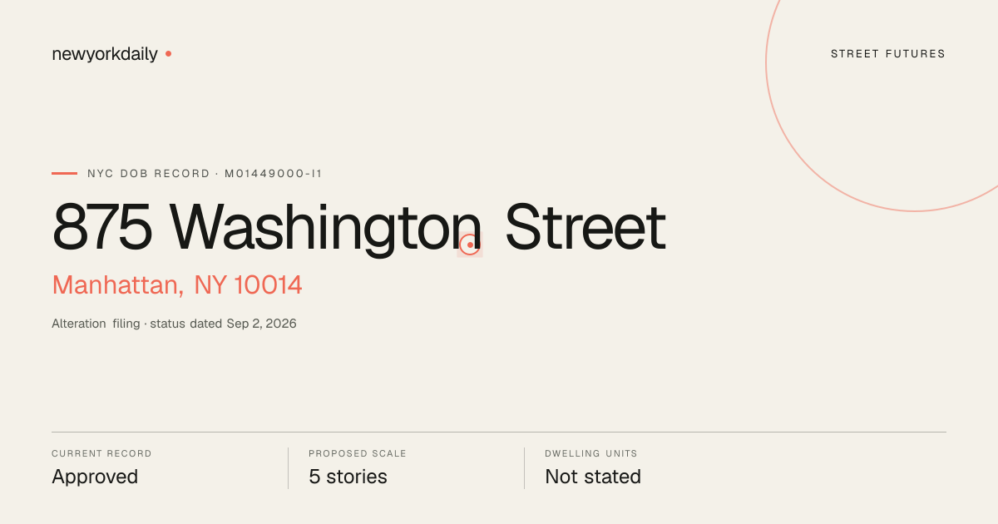Image resolution: width=998 pixels, height=524 pixels.
Task: Select the Not stated value
Action: [x=593, y=477]
